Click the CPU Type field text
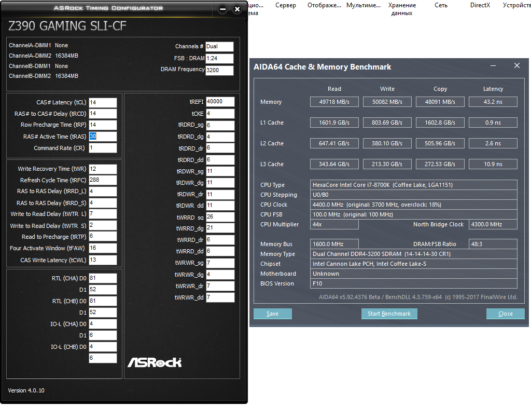Viewport: 531px width, 407px height. [413, 185]
